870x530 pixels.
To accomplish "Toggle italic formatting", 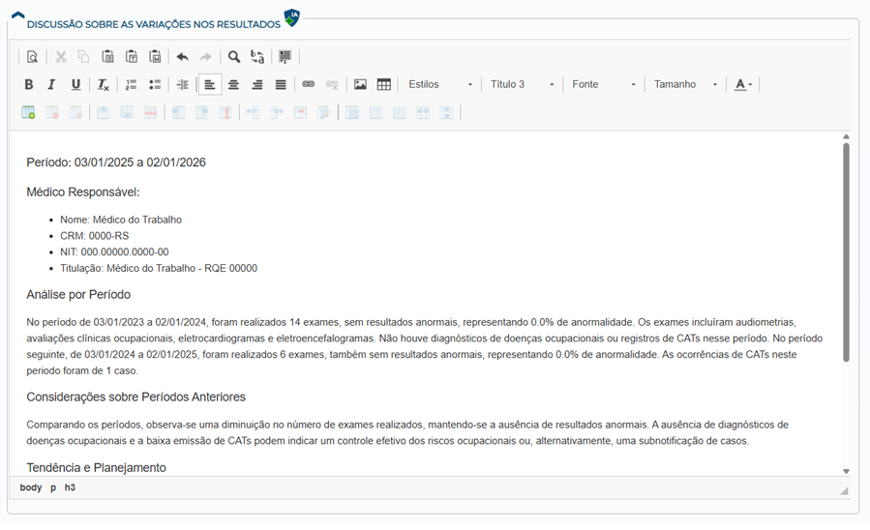I will pyautogui.click(x=52, y=85).
